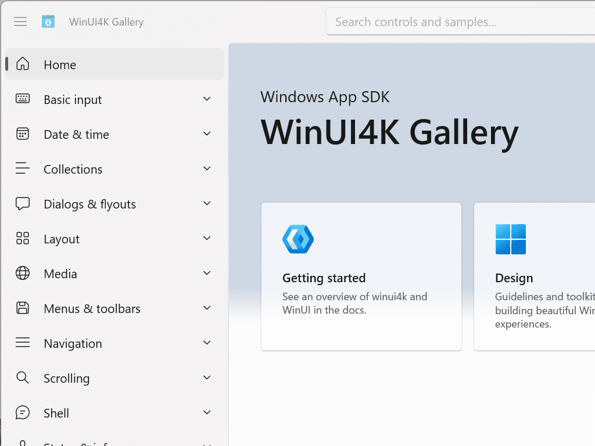Click the Design card guidelines description
The width and height of the screenshot is (595, 446).
click(545, 310)
